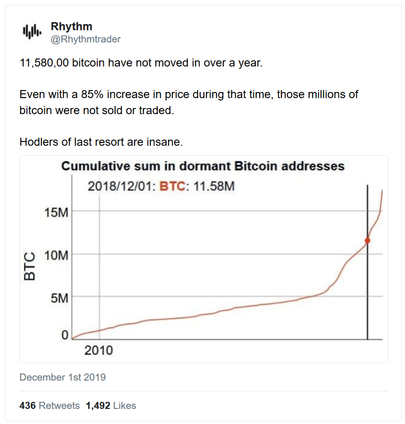405x424 pixels.
Task: Click the 85% increase in price sentence
Action: click(189, 102)
